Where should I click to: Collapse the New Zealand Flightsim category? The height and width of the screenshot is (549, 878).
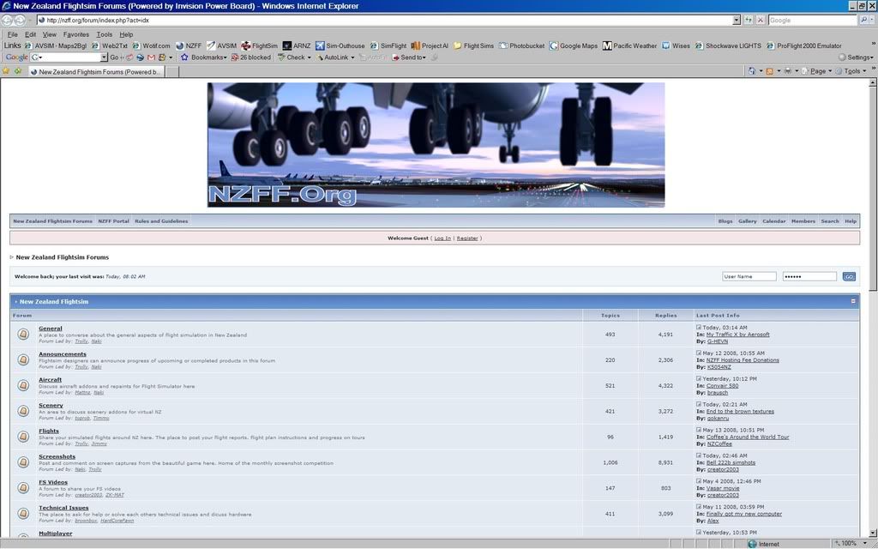[853, 301]
